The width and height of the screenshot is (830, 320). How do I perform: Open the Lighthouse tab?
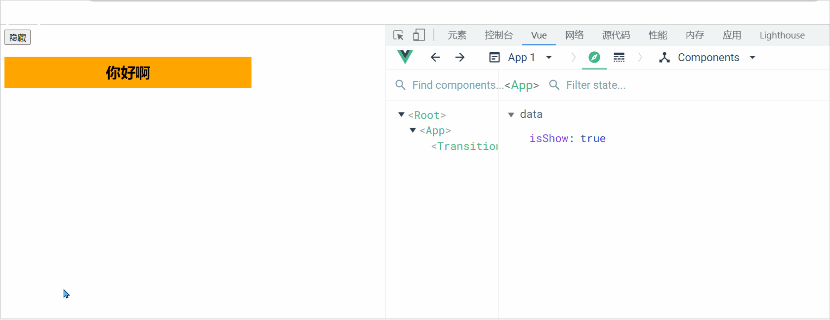[782, 35]
